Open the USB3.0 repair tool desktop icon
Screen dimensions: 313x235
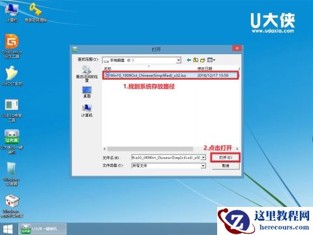12,110
